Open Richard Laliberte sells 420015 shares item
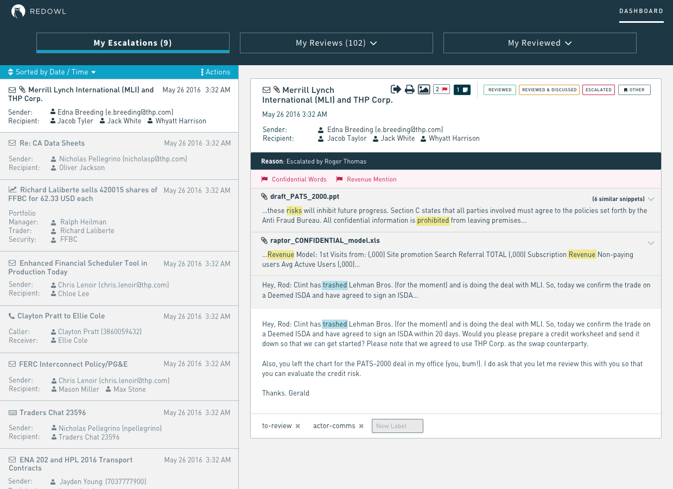Viewport: 673px width, 489px height. tap(119, 216)
